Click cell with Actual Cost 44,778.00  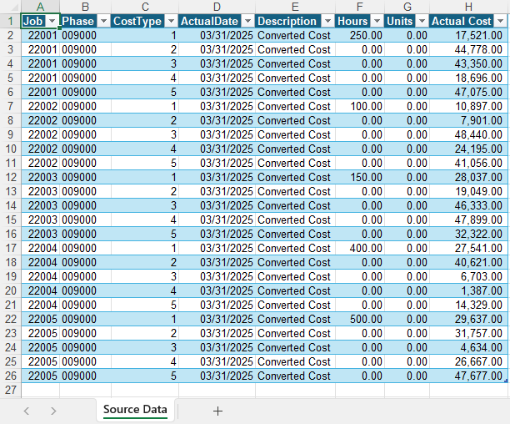coord(468,49)
